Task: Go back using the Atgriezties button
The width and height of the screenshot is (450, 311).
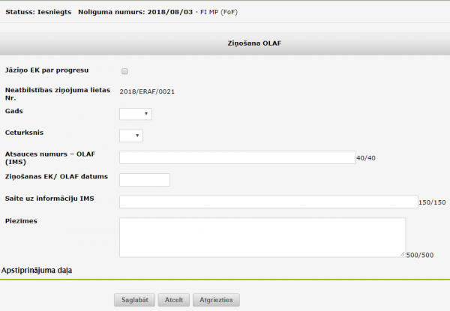Action: 216,300
